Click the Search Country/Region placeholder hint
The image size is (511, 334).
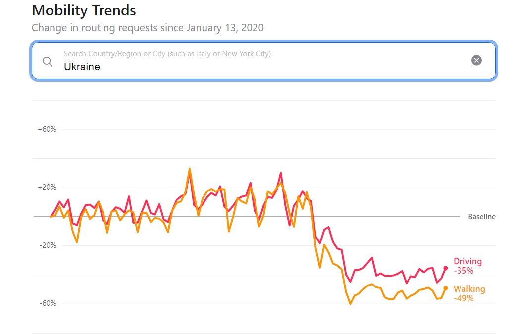point(167,54)
